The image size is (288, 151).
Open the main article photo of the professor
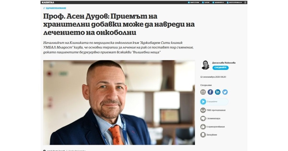tap(119, 102)
